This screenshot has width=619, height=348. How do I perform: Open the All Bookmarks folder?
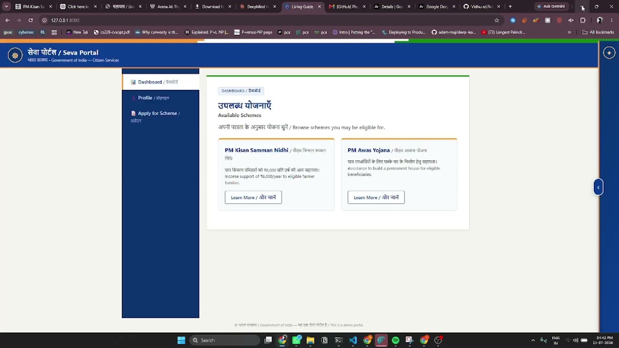[x=598, y=32]
